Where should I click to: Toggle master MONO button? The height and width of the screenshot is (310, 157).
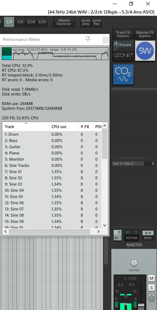(x=148, y=235)
